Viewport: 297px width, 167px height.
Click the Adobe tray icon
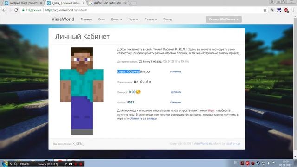pos(242,163)
